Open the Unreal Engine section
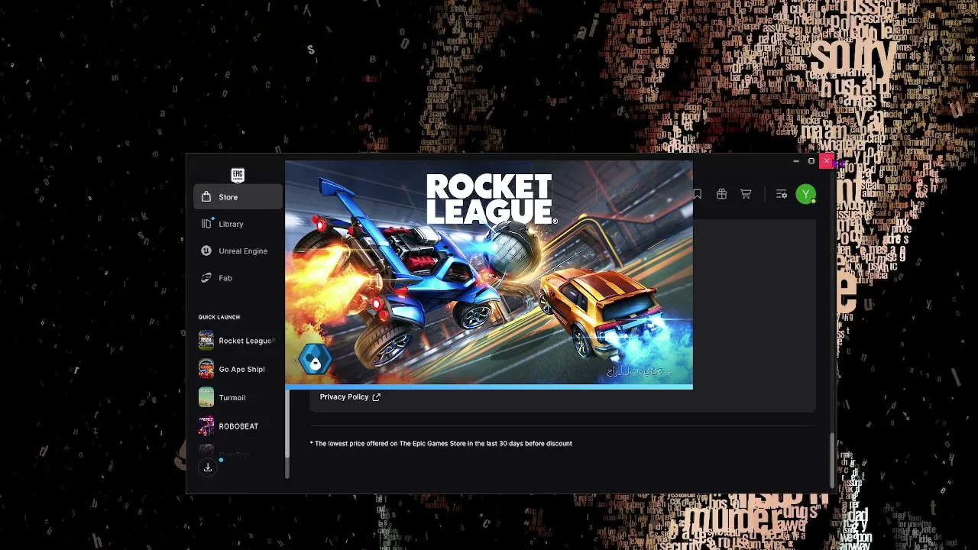 [238, 251]
